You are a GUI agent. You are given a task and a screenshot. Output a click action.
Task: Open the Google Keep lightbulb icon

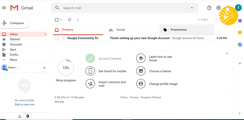coord(240,32)
